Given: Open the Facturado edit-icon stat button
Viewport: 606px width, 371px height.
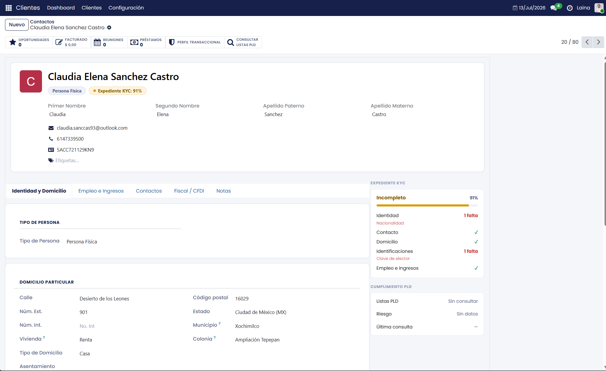Looking at the screenshot, I should (72, 42).
